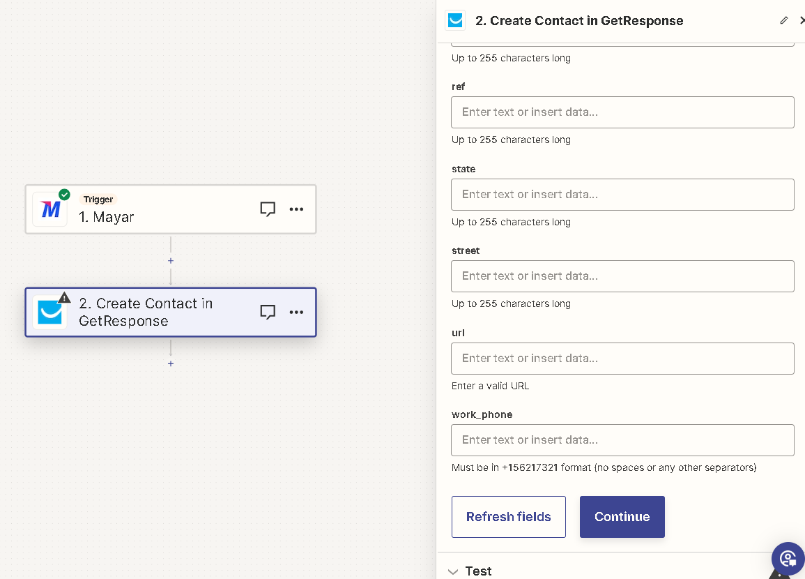Click the ref input field
Image resolution: width=805 pixels, height=579 pixels.
pos(622,112)
